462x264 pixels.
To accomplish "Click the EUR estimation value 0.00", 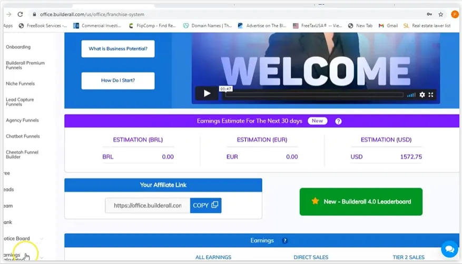I will click(x=292, y=157).
